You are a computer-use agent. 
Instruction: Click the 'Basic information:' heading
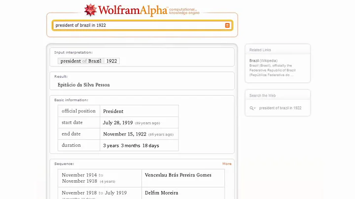coord(71,100)
